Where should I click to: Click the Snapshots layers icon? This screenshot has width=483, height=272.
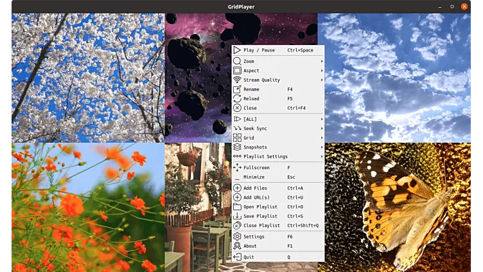click(237, 147)
